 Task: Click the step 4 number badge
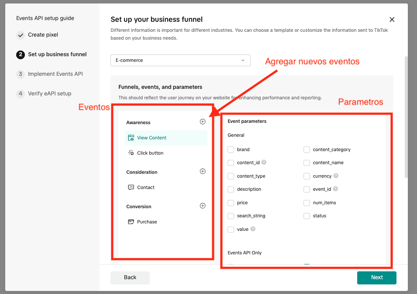21,94
